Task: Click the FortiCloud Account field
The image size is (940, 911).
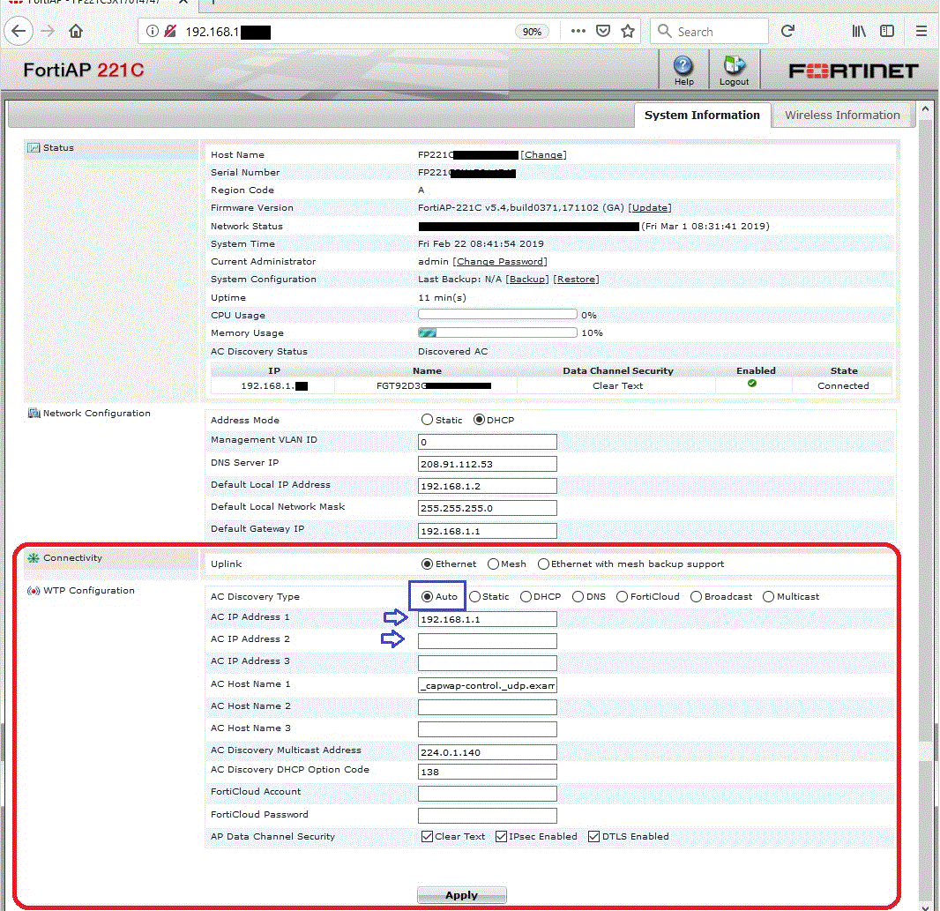Action: 488,794
